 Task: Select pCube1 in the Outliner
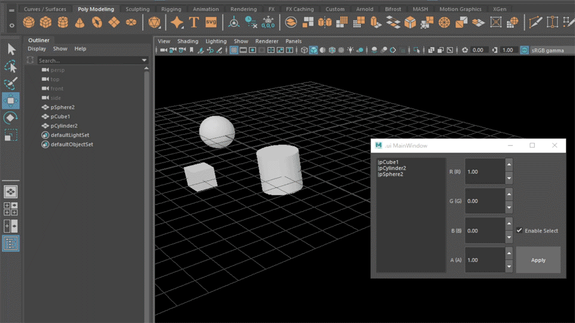click(x=60, y=117)
